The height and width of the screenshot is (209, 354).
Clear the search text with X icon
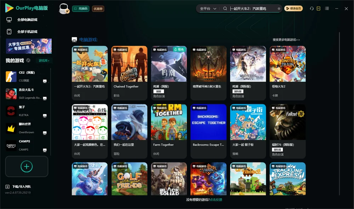(279, 8)
